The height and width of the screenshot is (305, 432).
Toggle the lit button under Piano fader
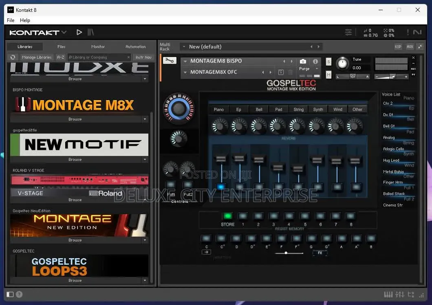tap(220, 187)
